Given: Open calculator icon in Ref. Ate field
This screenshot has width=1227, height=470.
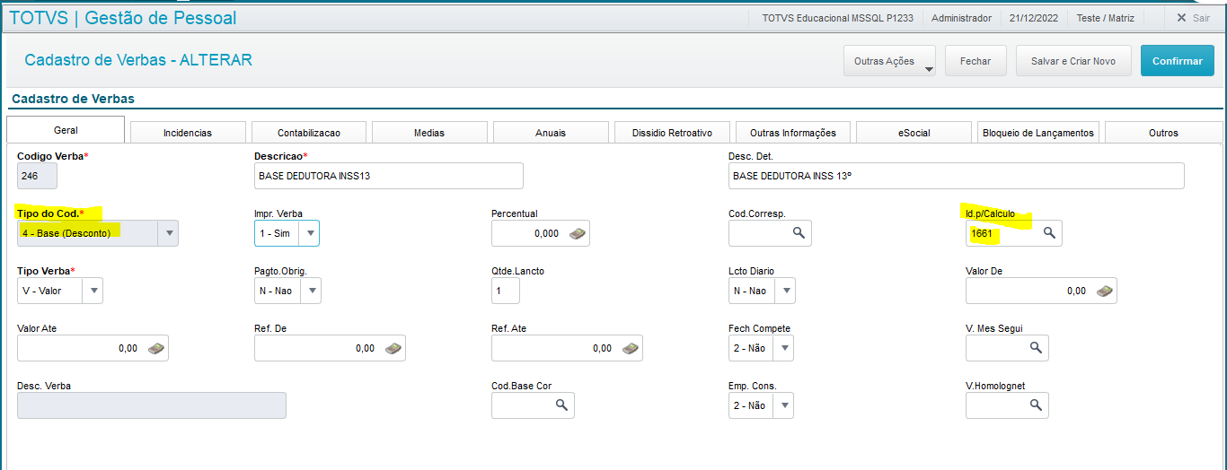Looking at the screenshot, I should [630, 348].
